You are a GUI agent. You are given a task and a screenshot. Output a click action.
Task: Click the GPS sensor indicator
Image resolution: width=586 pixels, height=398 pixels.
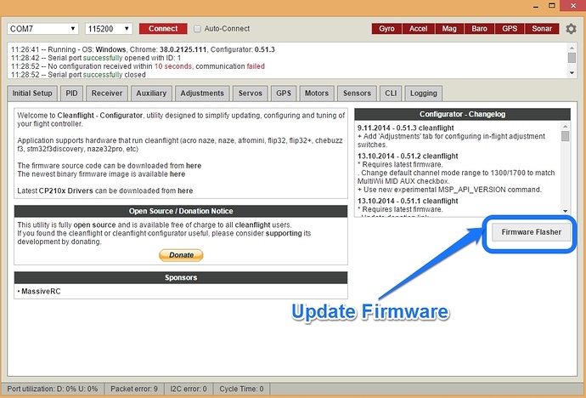pos(510,29)
